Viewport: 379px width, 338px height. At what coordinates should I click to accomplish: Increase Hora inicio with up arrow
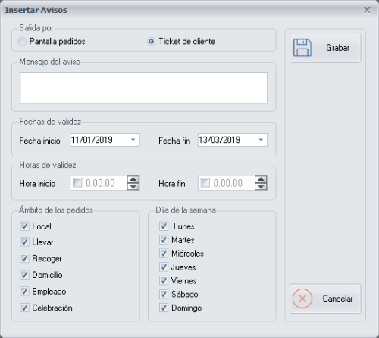[x=133, y=179]
